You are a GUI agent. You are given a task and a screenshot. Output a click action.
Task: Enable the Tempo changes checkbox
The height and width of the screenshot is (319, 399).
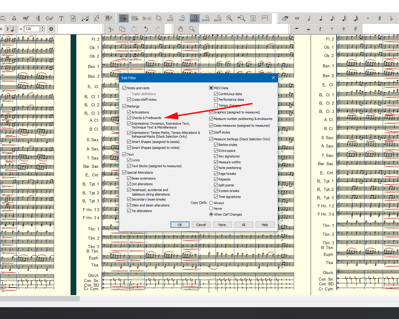[216, 105]
